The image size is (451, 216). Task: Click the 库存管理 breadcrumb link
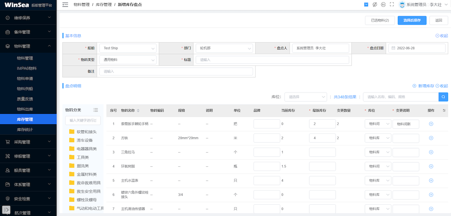[104, 5]
